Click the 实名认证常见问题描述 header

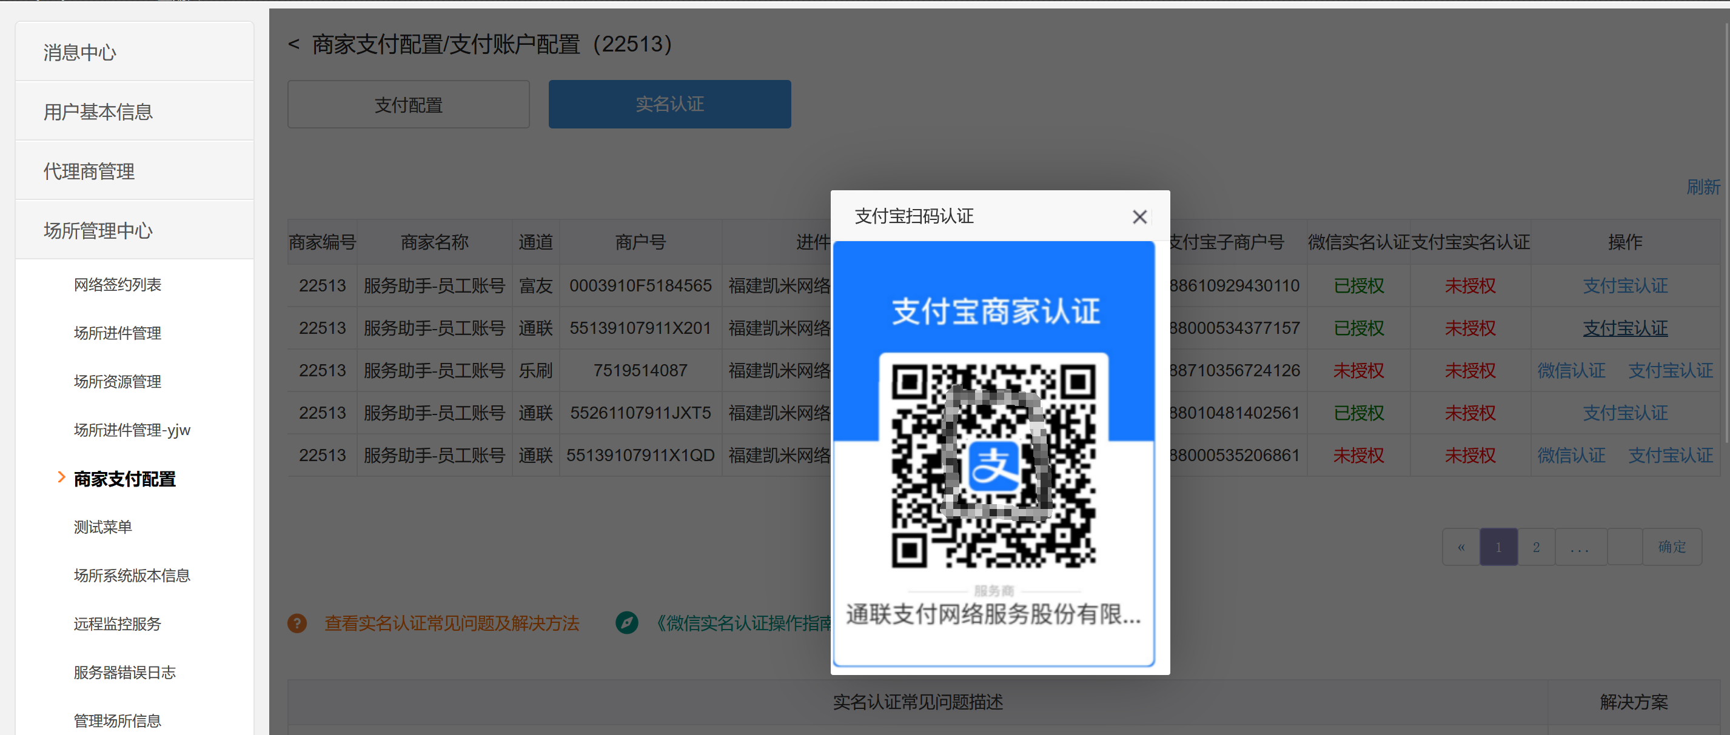click(917, 702)
